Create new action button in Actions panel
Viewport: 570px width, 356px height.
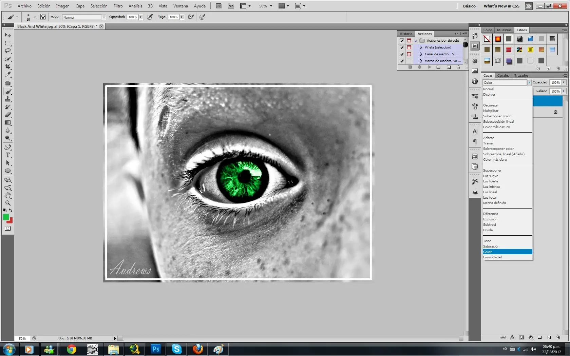pos(449,67)
